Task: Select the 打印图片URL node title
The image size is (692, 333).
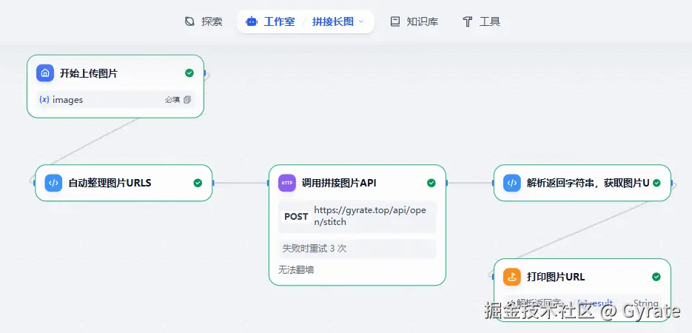Action: pos(556,277)
